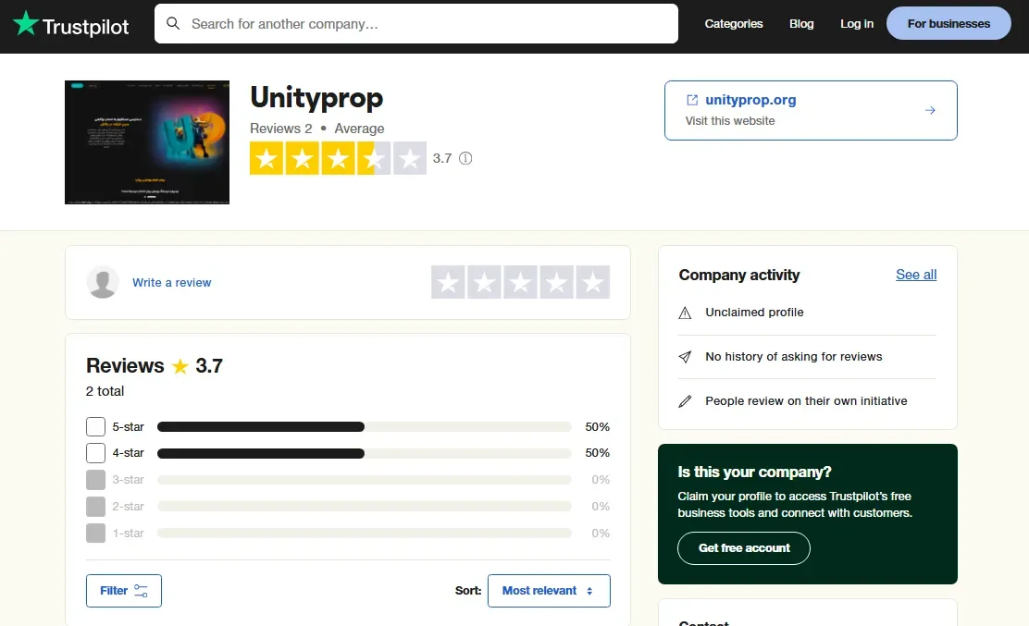
Task: Click the search magnifier icon
Action: coord(173,24)
